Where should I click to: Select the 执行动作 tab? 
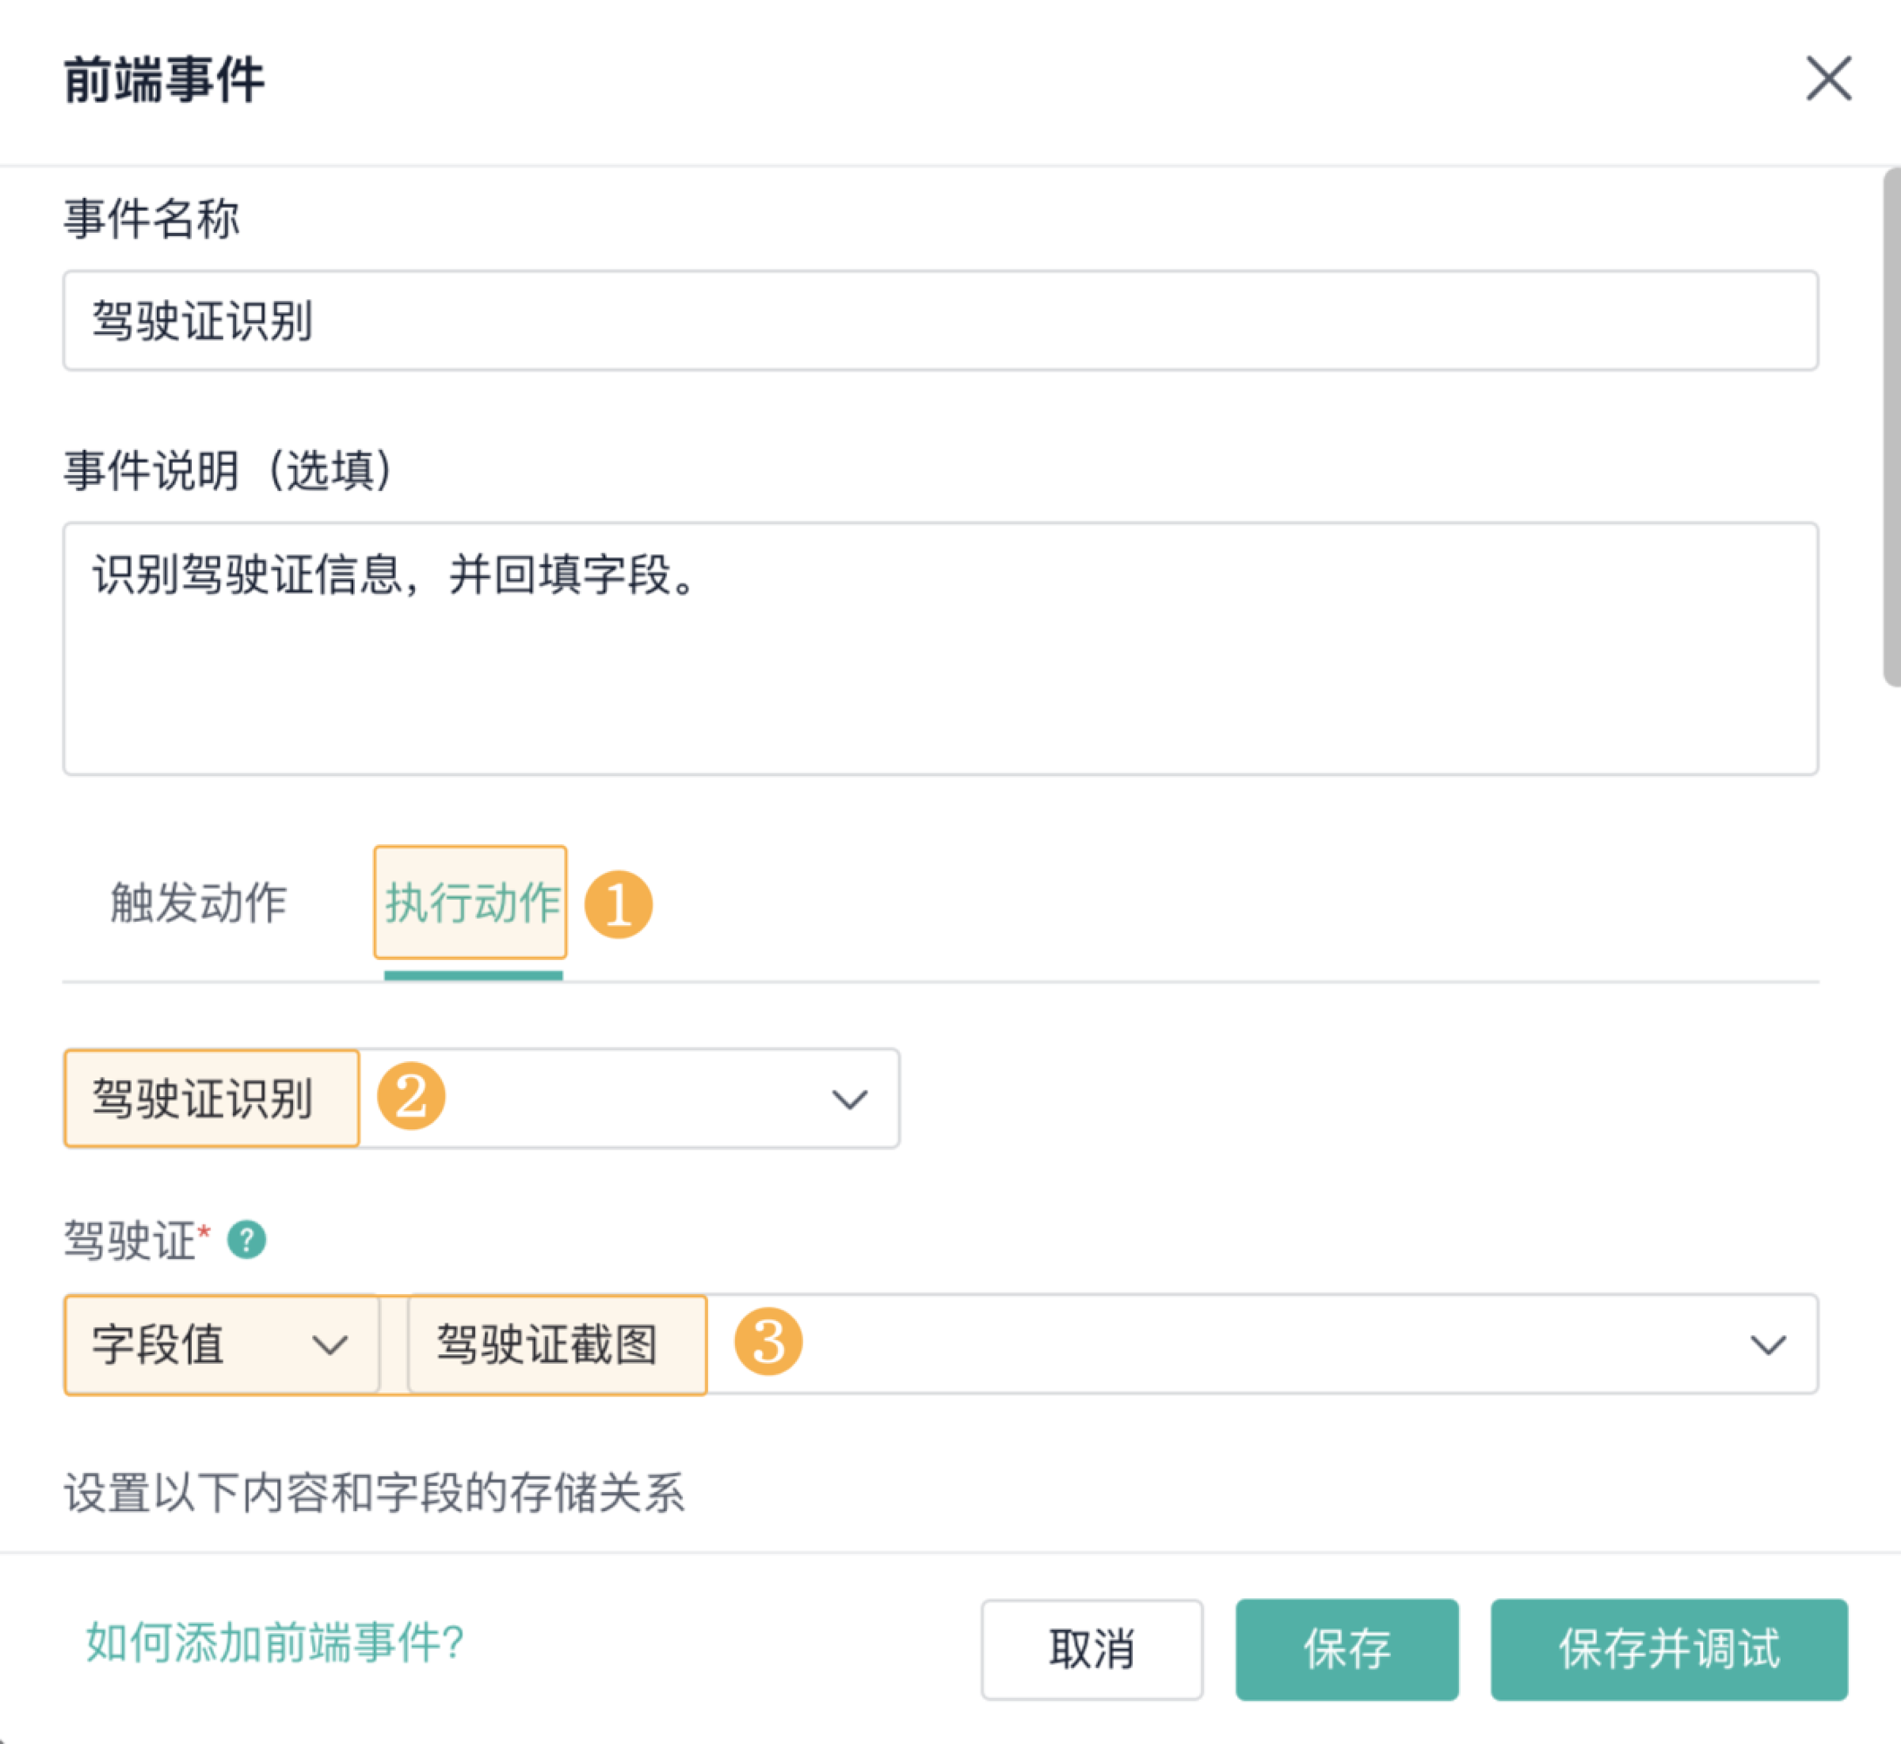(471, 903)
